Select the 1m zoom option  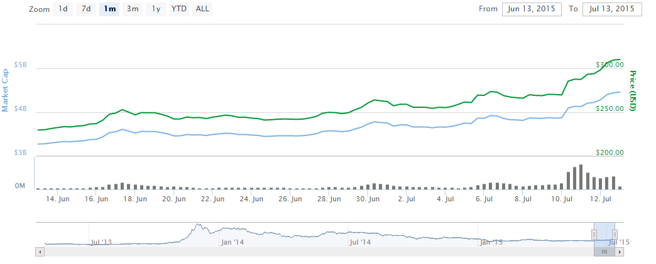[109, 9]
